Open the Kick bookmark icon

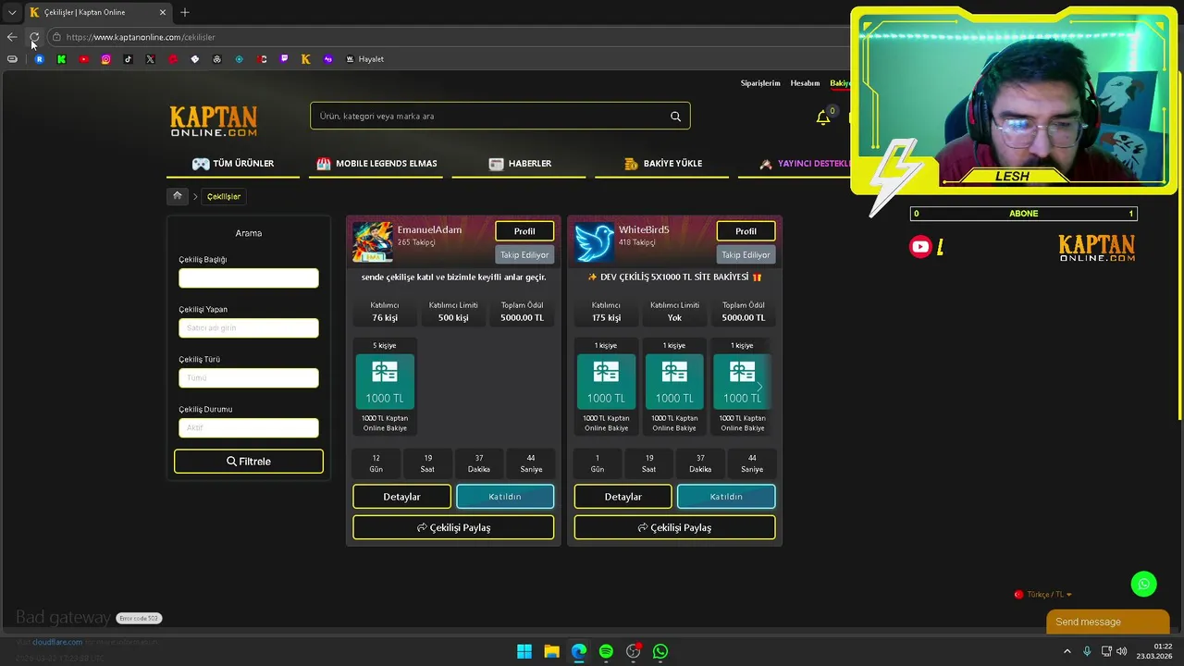[x=62, y=59]
